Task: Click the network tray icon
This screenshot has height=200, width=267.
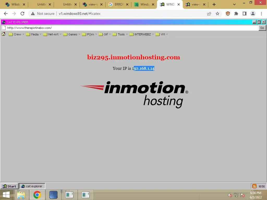Action: [236, 195]
